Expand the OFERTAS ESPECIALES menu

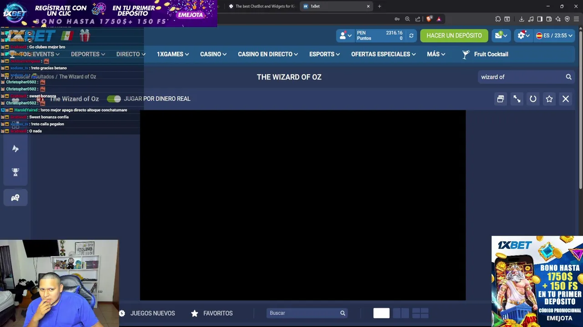click(x=383, y=54)
